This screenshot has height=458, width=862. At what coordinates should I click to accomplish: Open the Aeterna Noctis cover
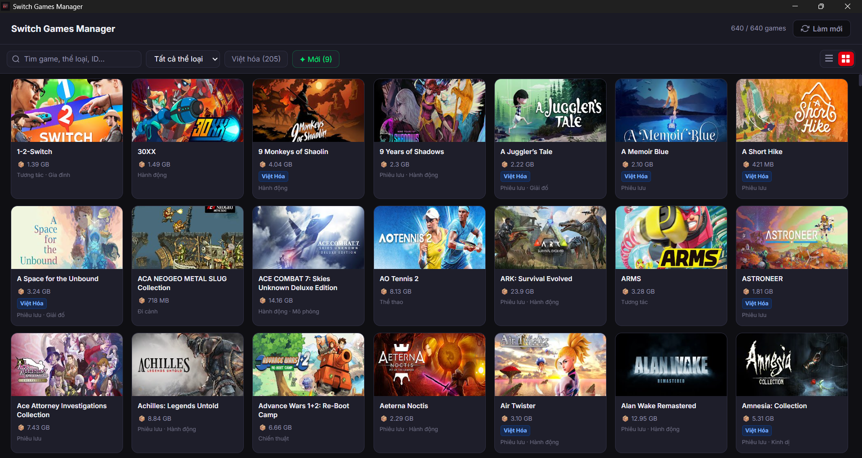[430, 365]
